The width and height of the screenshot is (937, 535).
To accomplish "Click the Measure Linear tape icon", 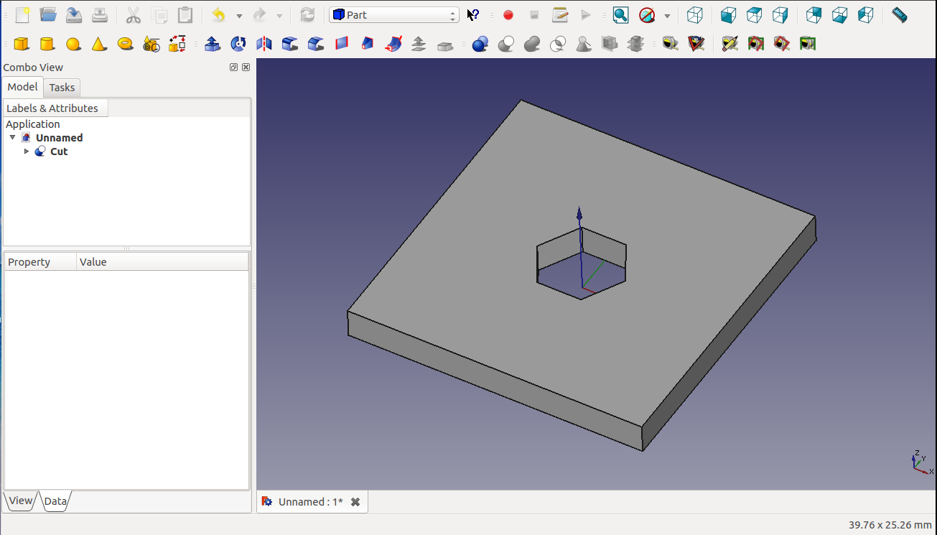I will tap(671, 45).
